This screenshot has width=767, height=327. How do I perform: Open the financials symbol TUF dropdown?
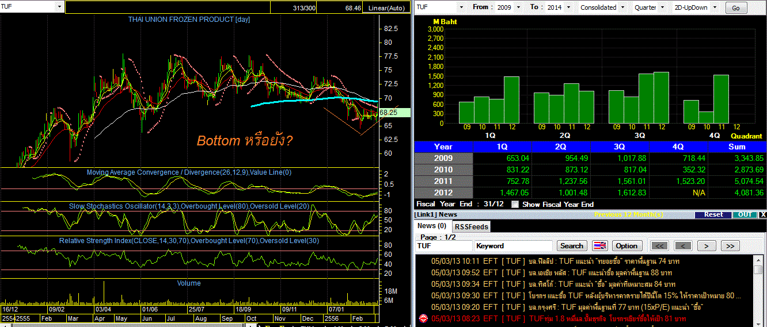[461, 7]
